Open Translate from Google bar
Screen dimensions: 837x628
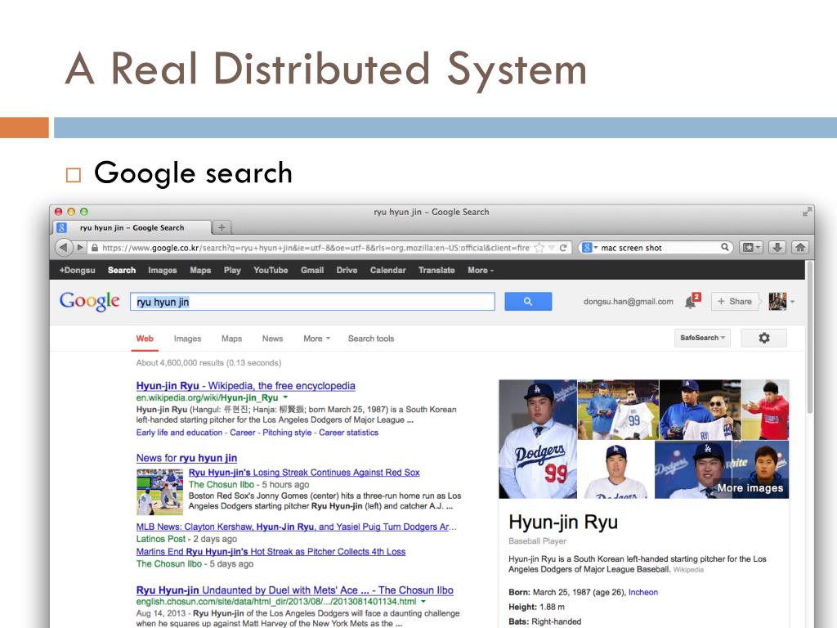436,270
